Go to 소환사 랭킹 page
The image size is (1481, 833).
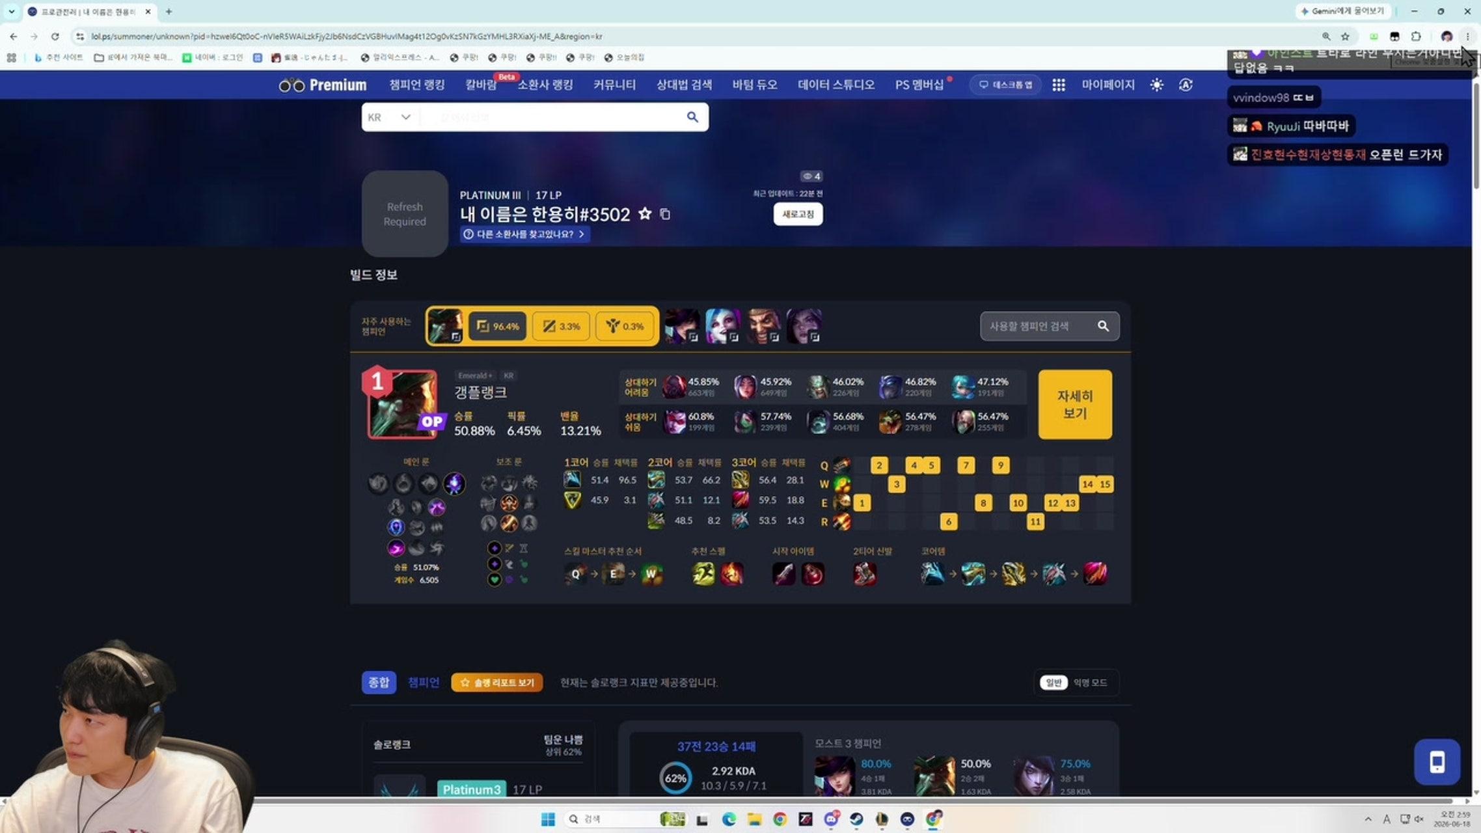coord(545,85)
